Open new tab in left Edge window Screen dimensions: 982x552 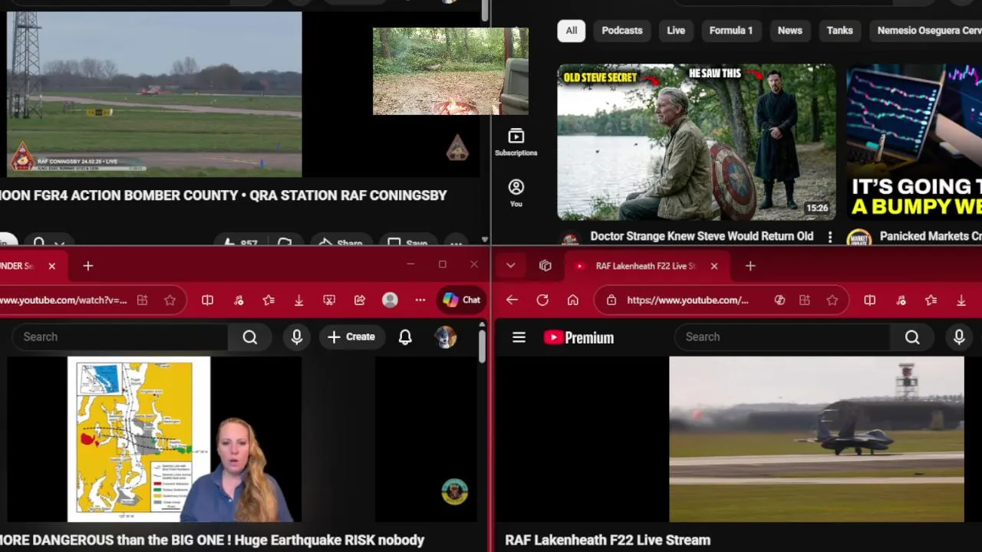(x=88, y=266)
